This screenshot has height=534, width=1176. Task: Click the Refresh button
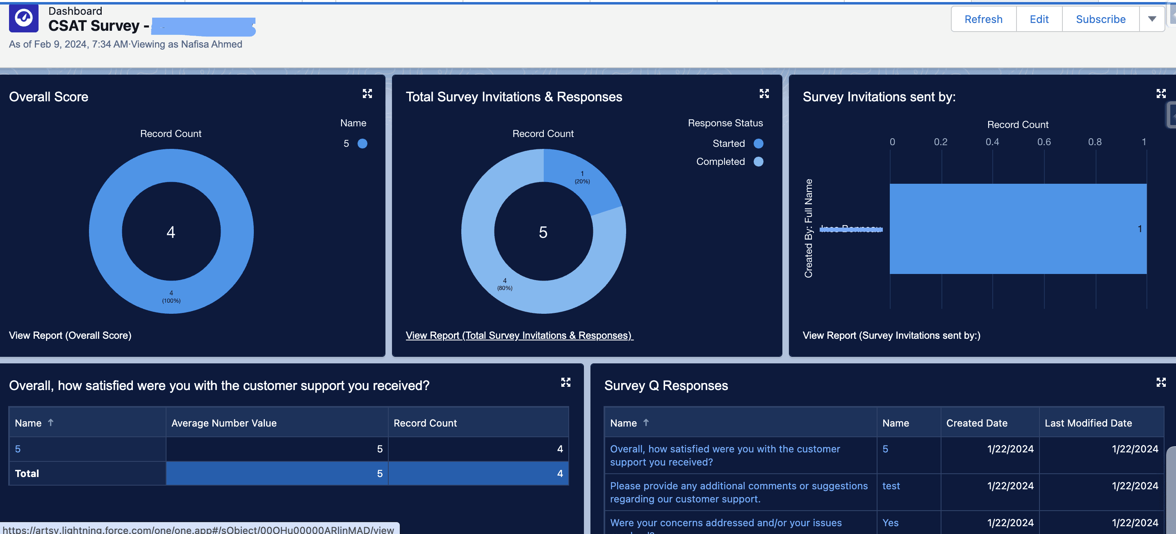[983, 19]
